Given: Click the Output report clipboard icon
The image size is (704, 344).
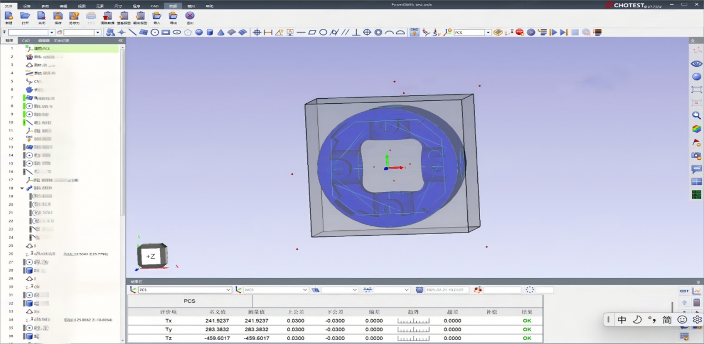Looking at the screenshot, I should click(x=141, y=16).
